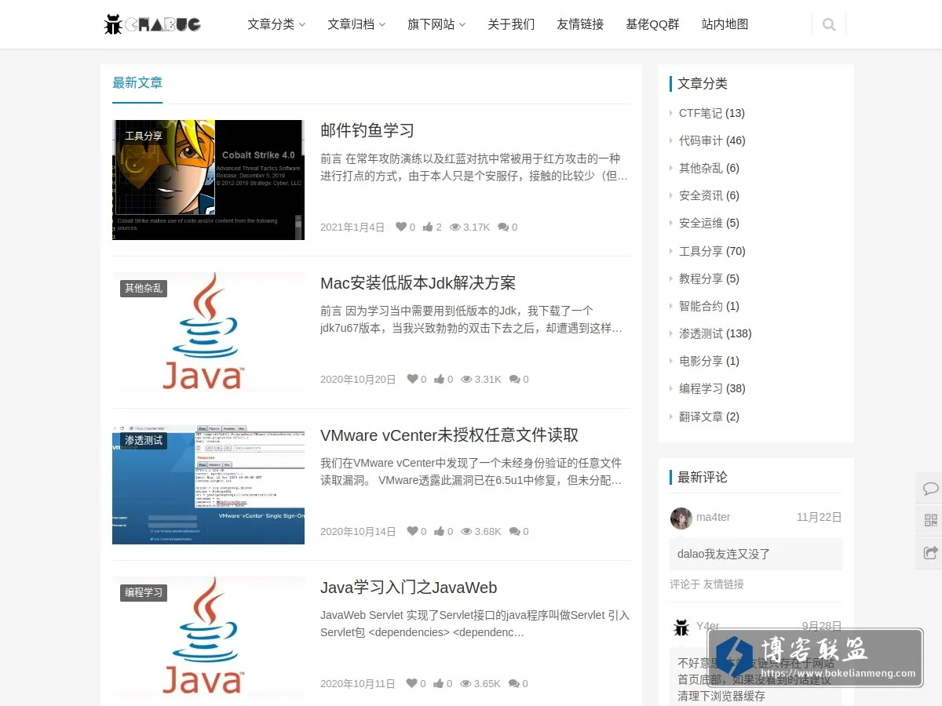The width and height of the screenshot is (942, 706).
Task: Heart the Mac安装低版本Jdk解决方案 article
Action: pos(412,379)
